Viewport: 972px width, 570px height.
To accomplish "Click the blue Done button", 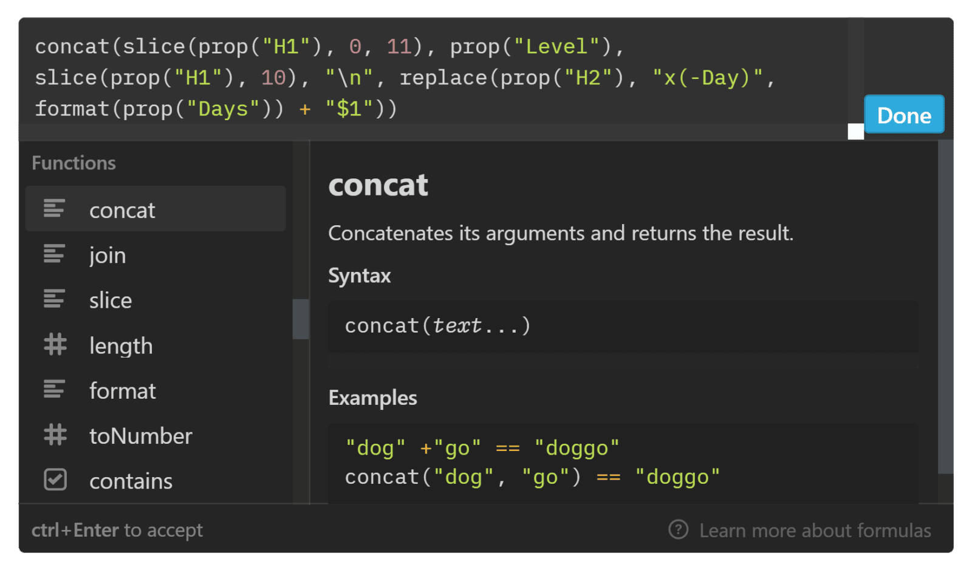I will coord(904,114).
